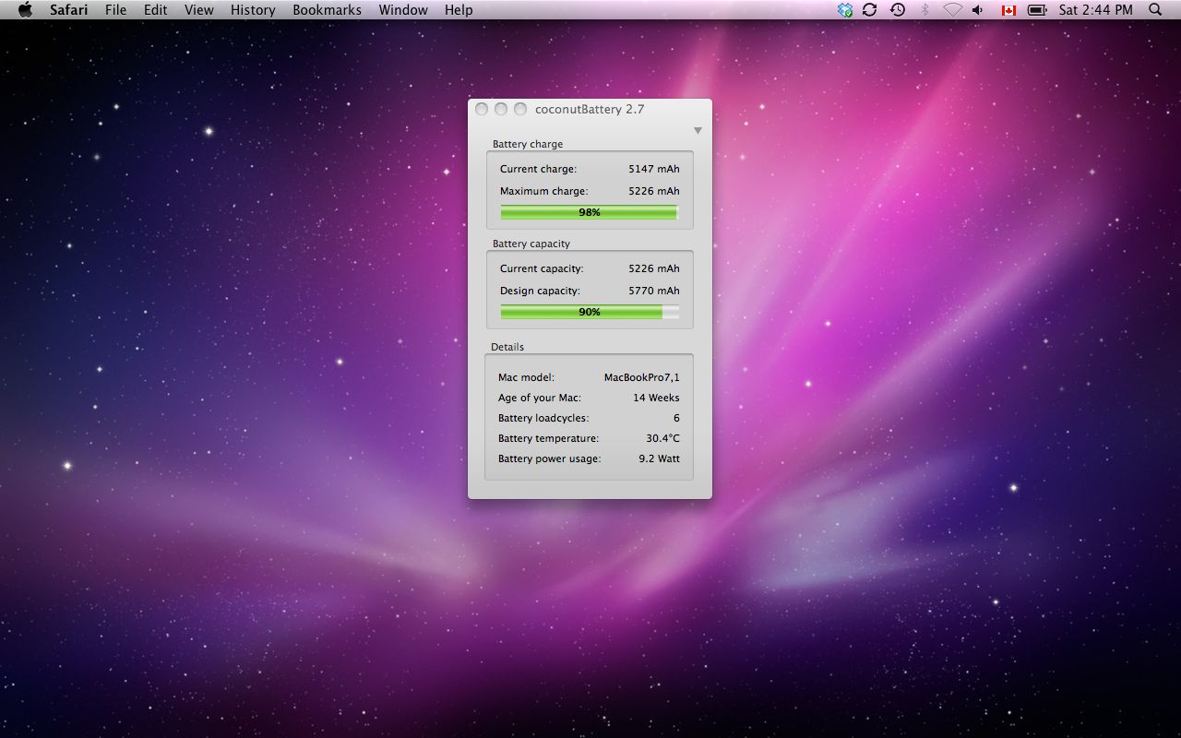Open the Safari application menu
This screenshot has height=738, width=1181.
(68, 10)
